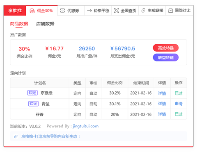This screenshot has height=154, width=197.
Task: Click the 京推推 logo tab
Action: pyautogui.click(x=15, y=11)
